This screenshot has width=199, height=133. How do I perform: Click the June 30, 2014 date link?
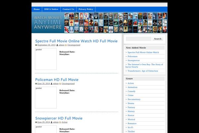tap(44, 83)
